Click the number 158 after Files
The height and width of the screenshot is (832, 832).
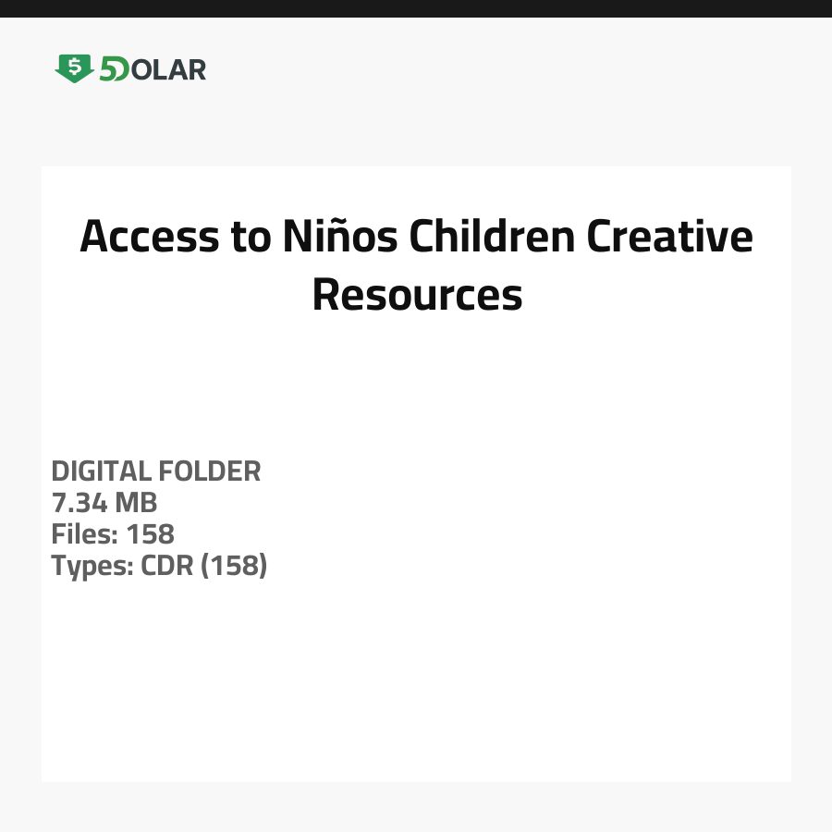coord(151,534)
